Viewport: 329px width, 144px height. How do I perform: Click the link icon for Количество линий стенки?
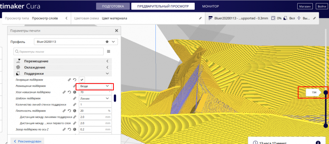[74, 105]
